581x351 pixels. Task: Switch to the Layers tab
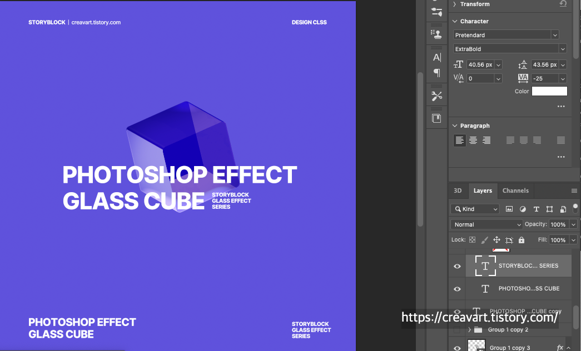pyautogui.click(x=483, y=190)
